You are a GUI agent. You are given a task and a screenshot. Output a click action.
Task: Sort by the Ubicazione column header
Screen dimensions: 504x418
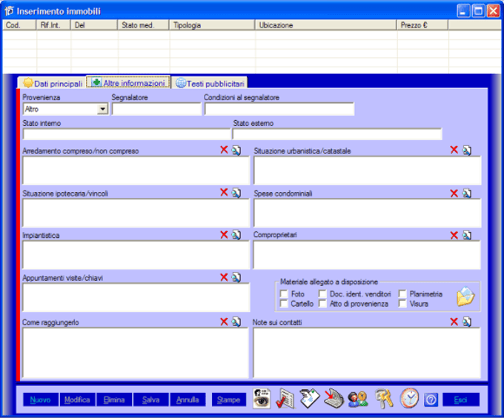pos(325,25)
